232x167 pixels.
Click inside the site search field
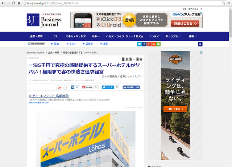point(179,44)
